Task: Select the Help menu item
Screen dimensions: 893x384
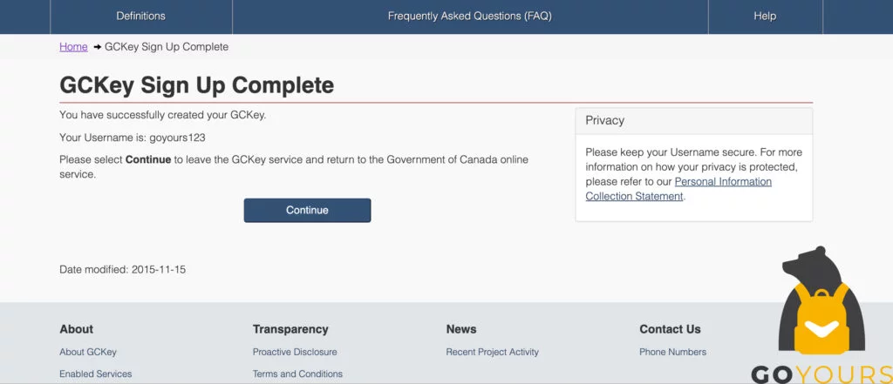Action: [x=764, y=17]
